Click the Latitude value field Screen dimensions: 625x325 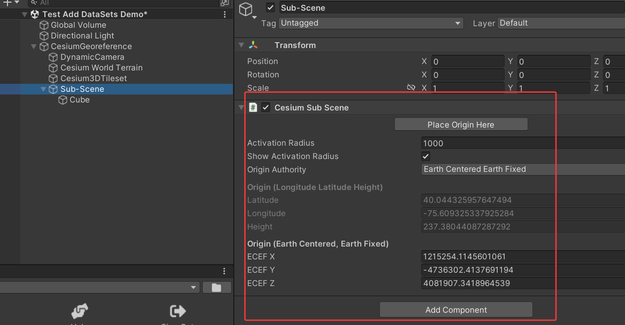coord(523,200)
